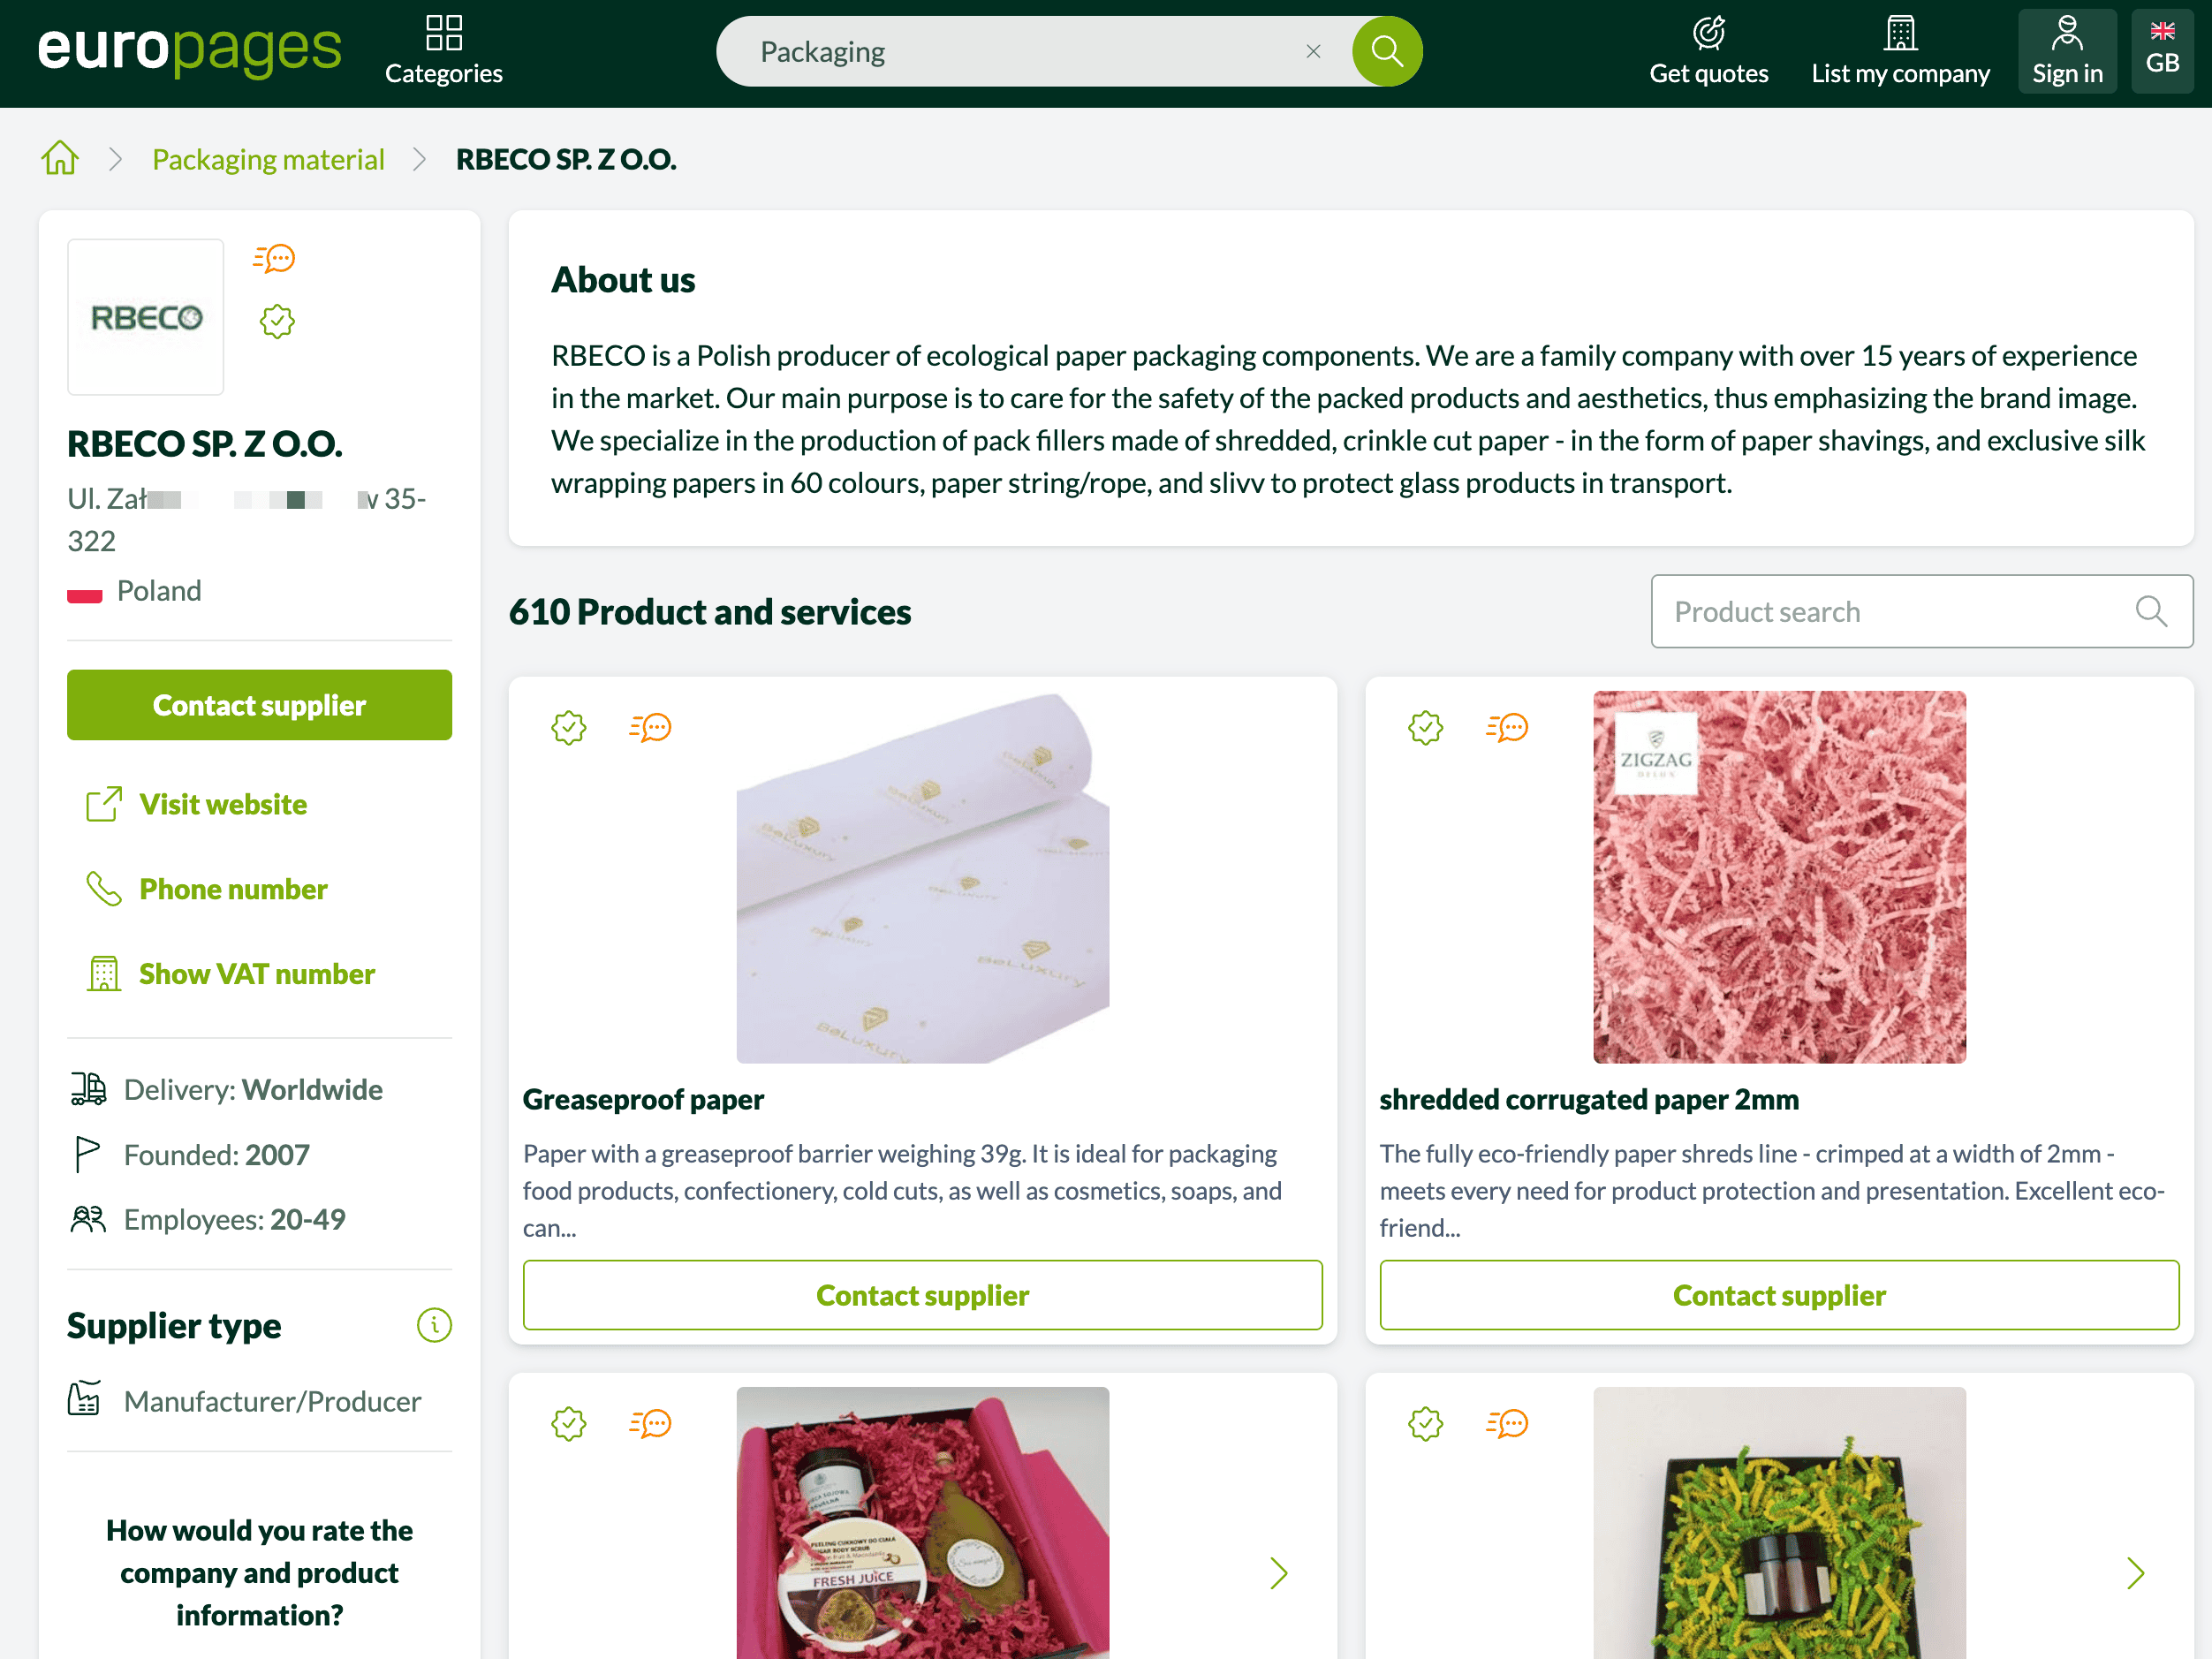Open the shredded corrugated paper thumbnail
This screenshot has width=2212, height=1659.
(1779, 877)
